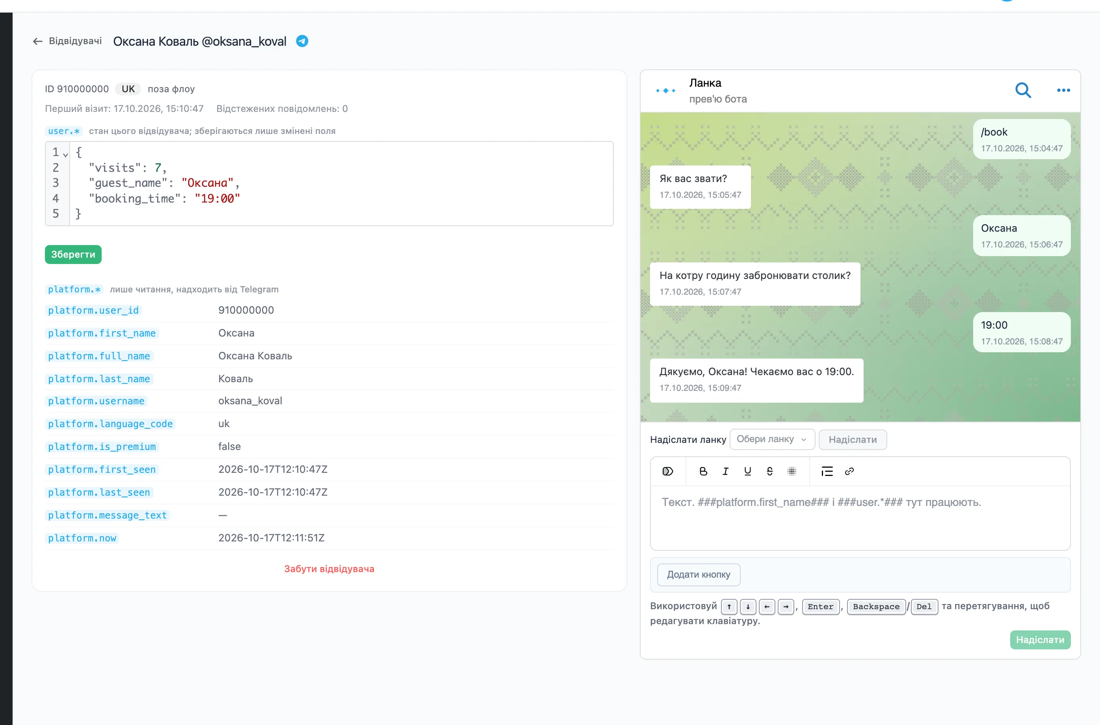This screenshot has width=1100, height=725.
Task: Select the platform.first_name key
Action: (x=102, y=333)
